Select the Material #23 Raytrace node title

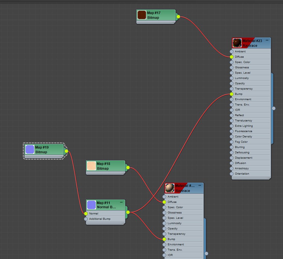coord(252,43)
